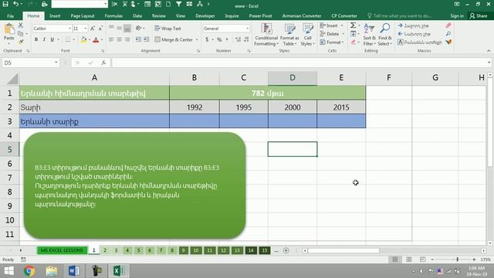
Task: Open Find & Select magnifier
Action: coord(384,35)
